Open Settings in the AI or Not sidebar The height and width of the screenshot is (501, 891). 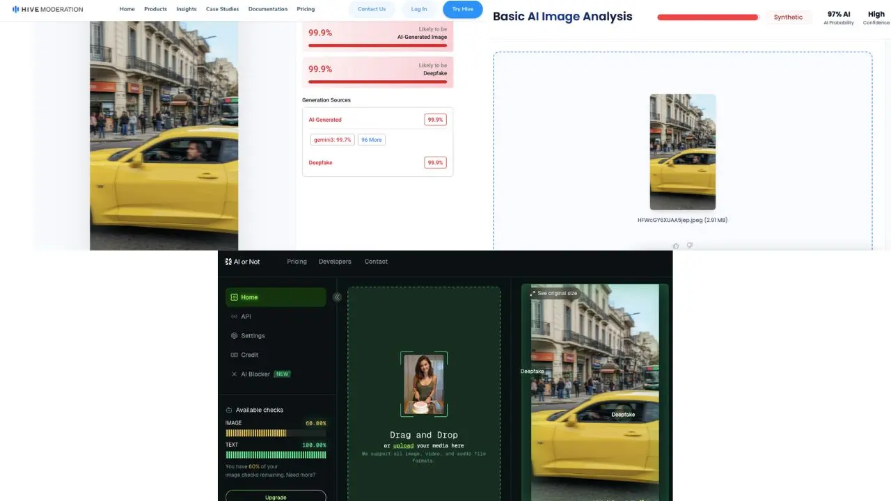tap(252, 335)
